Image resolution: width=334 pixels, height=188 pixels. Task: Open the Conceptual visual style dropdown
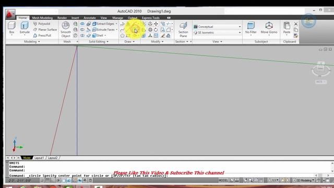click(x=217, y=27)
